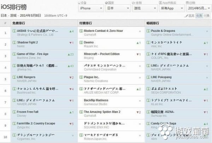Viewport: 212px width, 143px height.
Task: Click publisher Rayark Inc.
Action: (91, 46)
